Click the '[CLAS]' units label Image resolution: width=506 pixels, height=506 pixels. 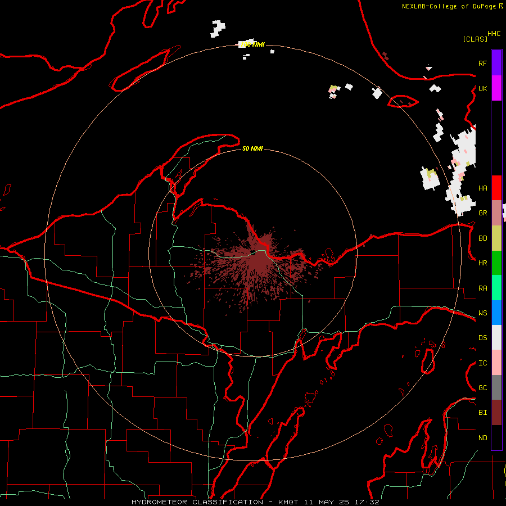pos(475,39)
